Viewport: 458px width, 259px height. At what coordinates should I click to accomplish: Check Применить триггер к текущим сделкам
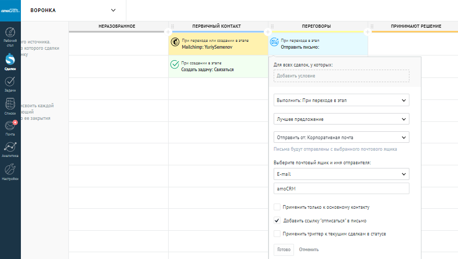[277, 234]
